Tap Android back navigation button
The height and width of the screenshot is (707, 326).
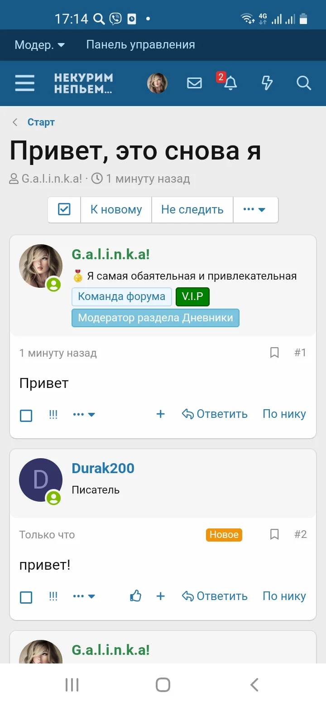(x=254, y=684)
